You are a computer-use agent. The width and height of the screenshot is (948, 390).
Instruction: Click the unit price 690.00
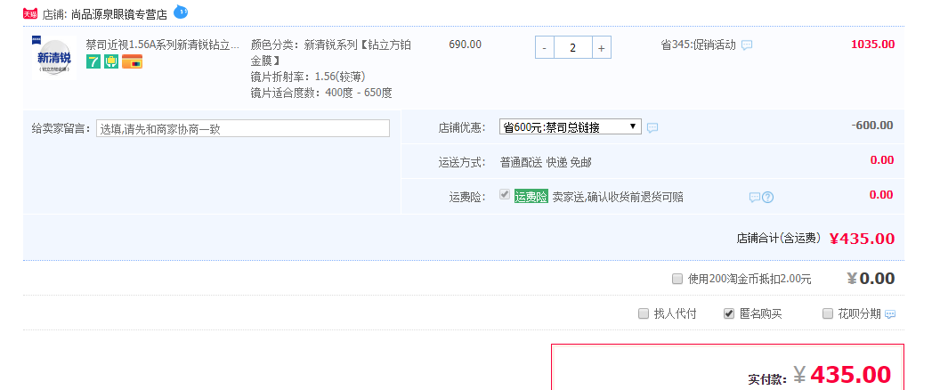tap(465, 45)
